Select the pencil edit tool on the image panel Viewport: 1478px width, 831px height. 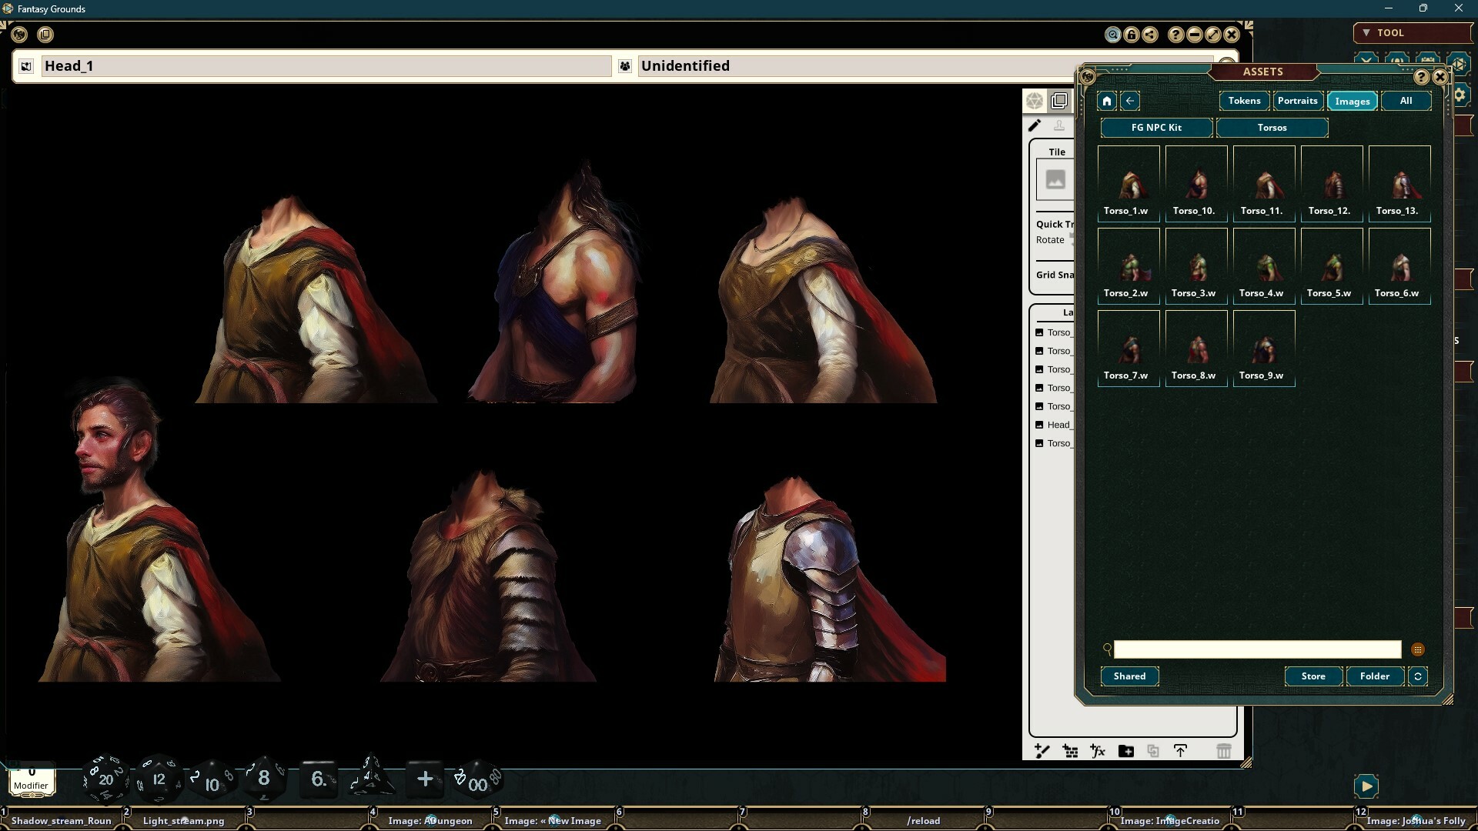coord(1035,125)
